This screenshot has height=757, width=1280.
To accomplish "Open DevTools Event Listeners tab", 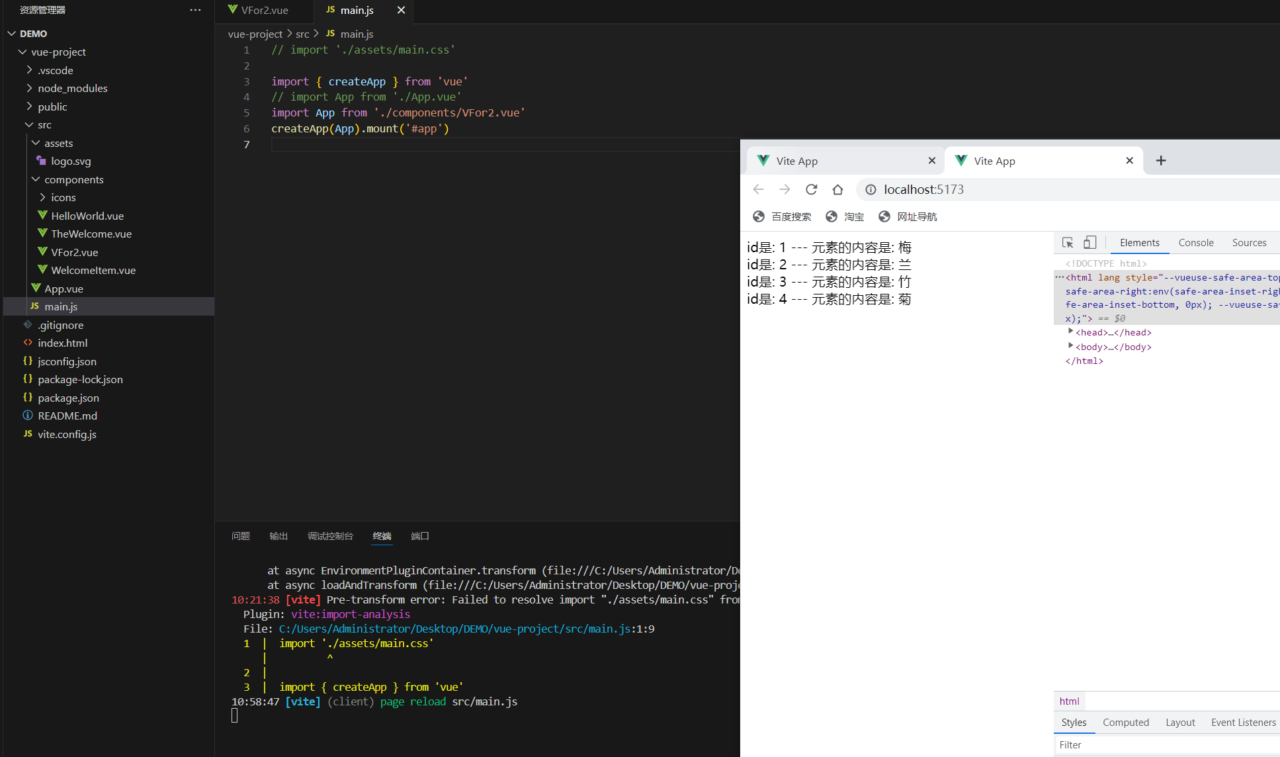I will pos(1244,723).
